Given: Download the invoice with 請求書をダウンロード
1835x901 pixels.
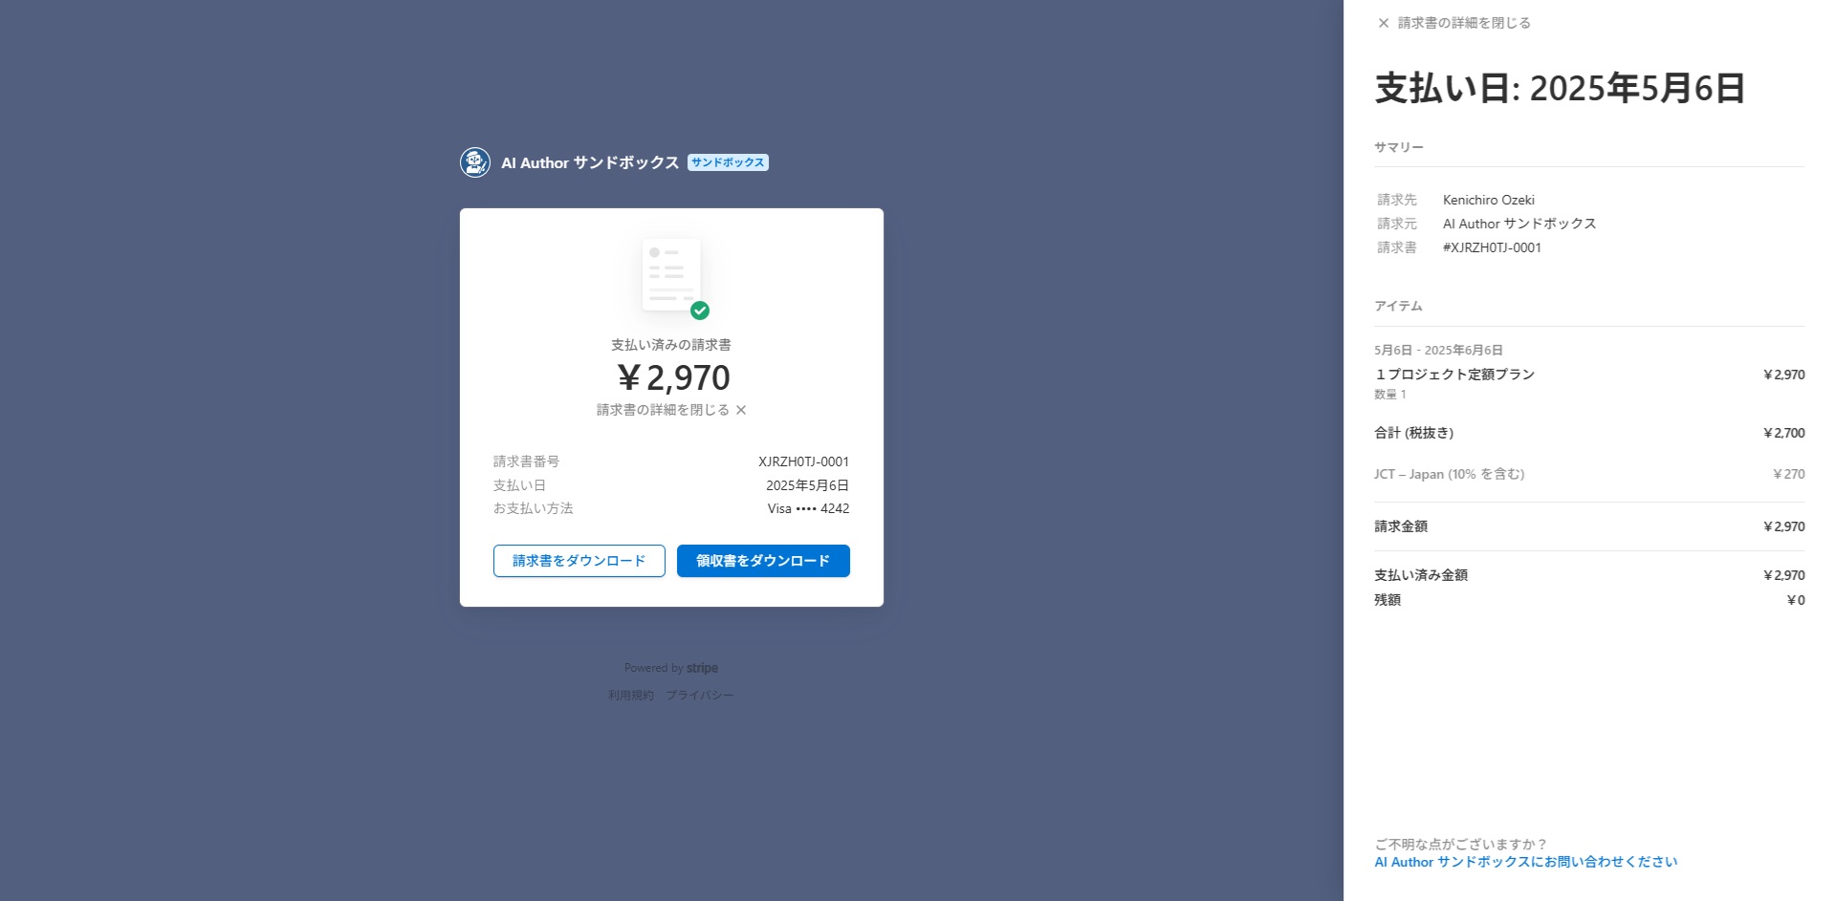Looking at the screenshot, I should point(579,561).
